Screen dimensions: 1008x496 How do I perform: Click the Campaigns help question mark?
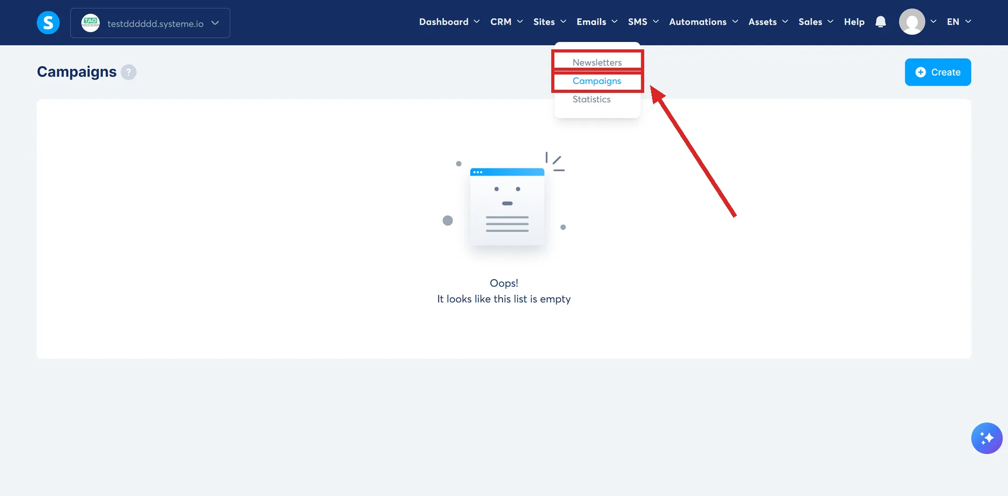[129, 72]
